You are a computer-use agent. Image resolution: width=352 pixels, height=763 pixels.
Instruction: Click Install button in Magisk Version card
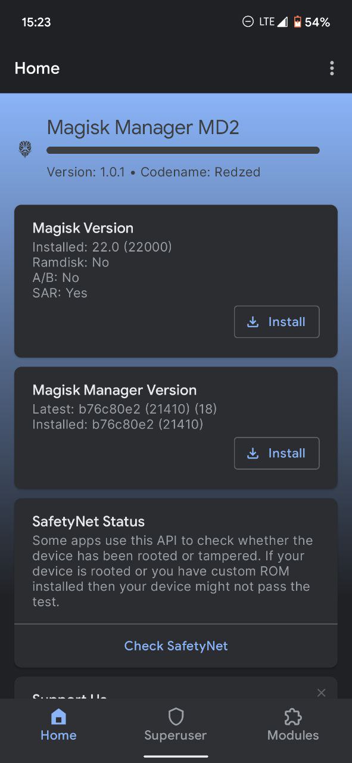click(276, 322)
